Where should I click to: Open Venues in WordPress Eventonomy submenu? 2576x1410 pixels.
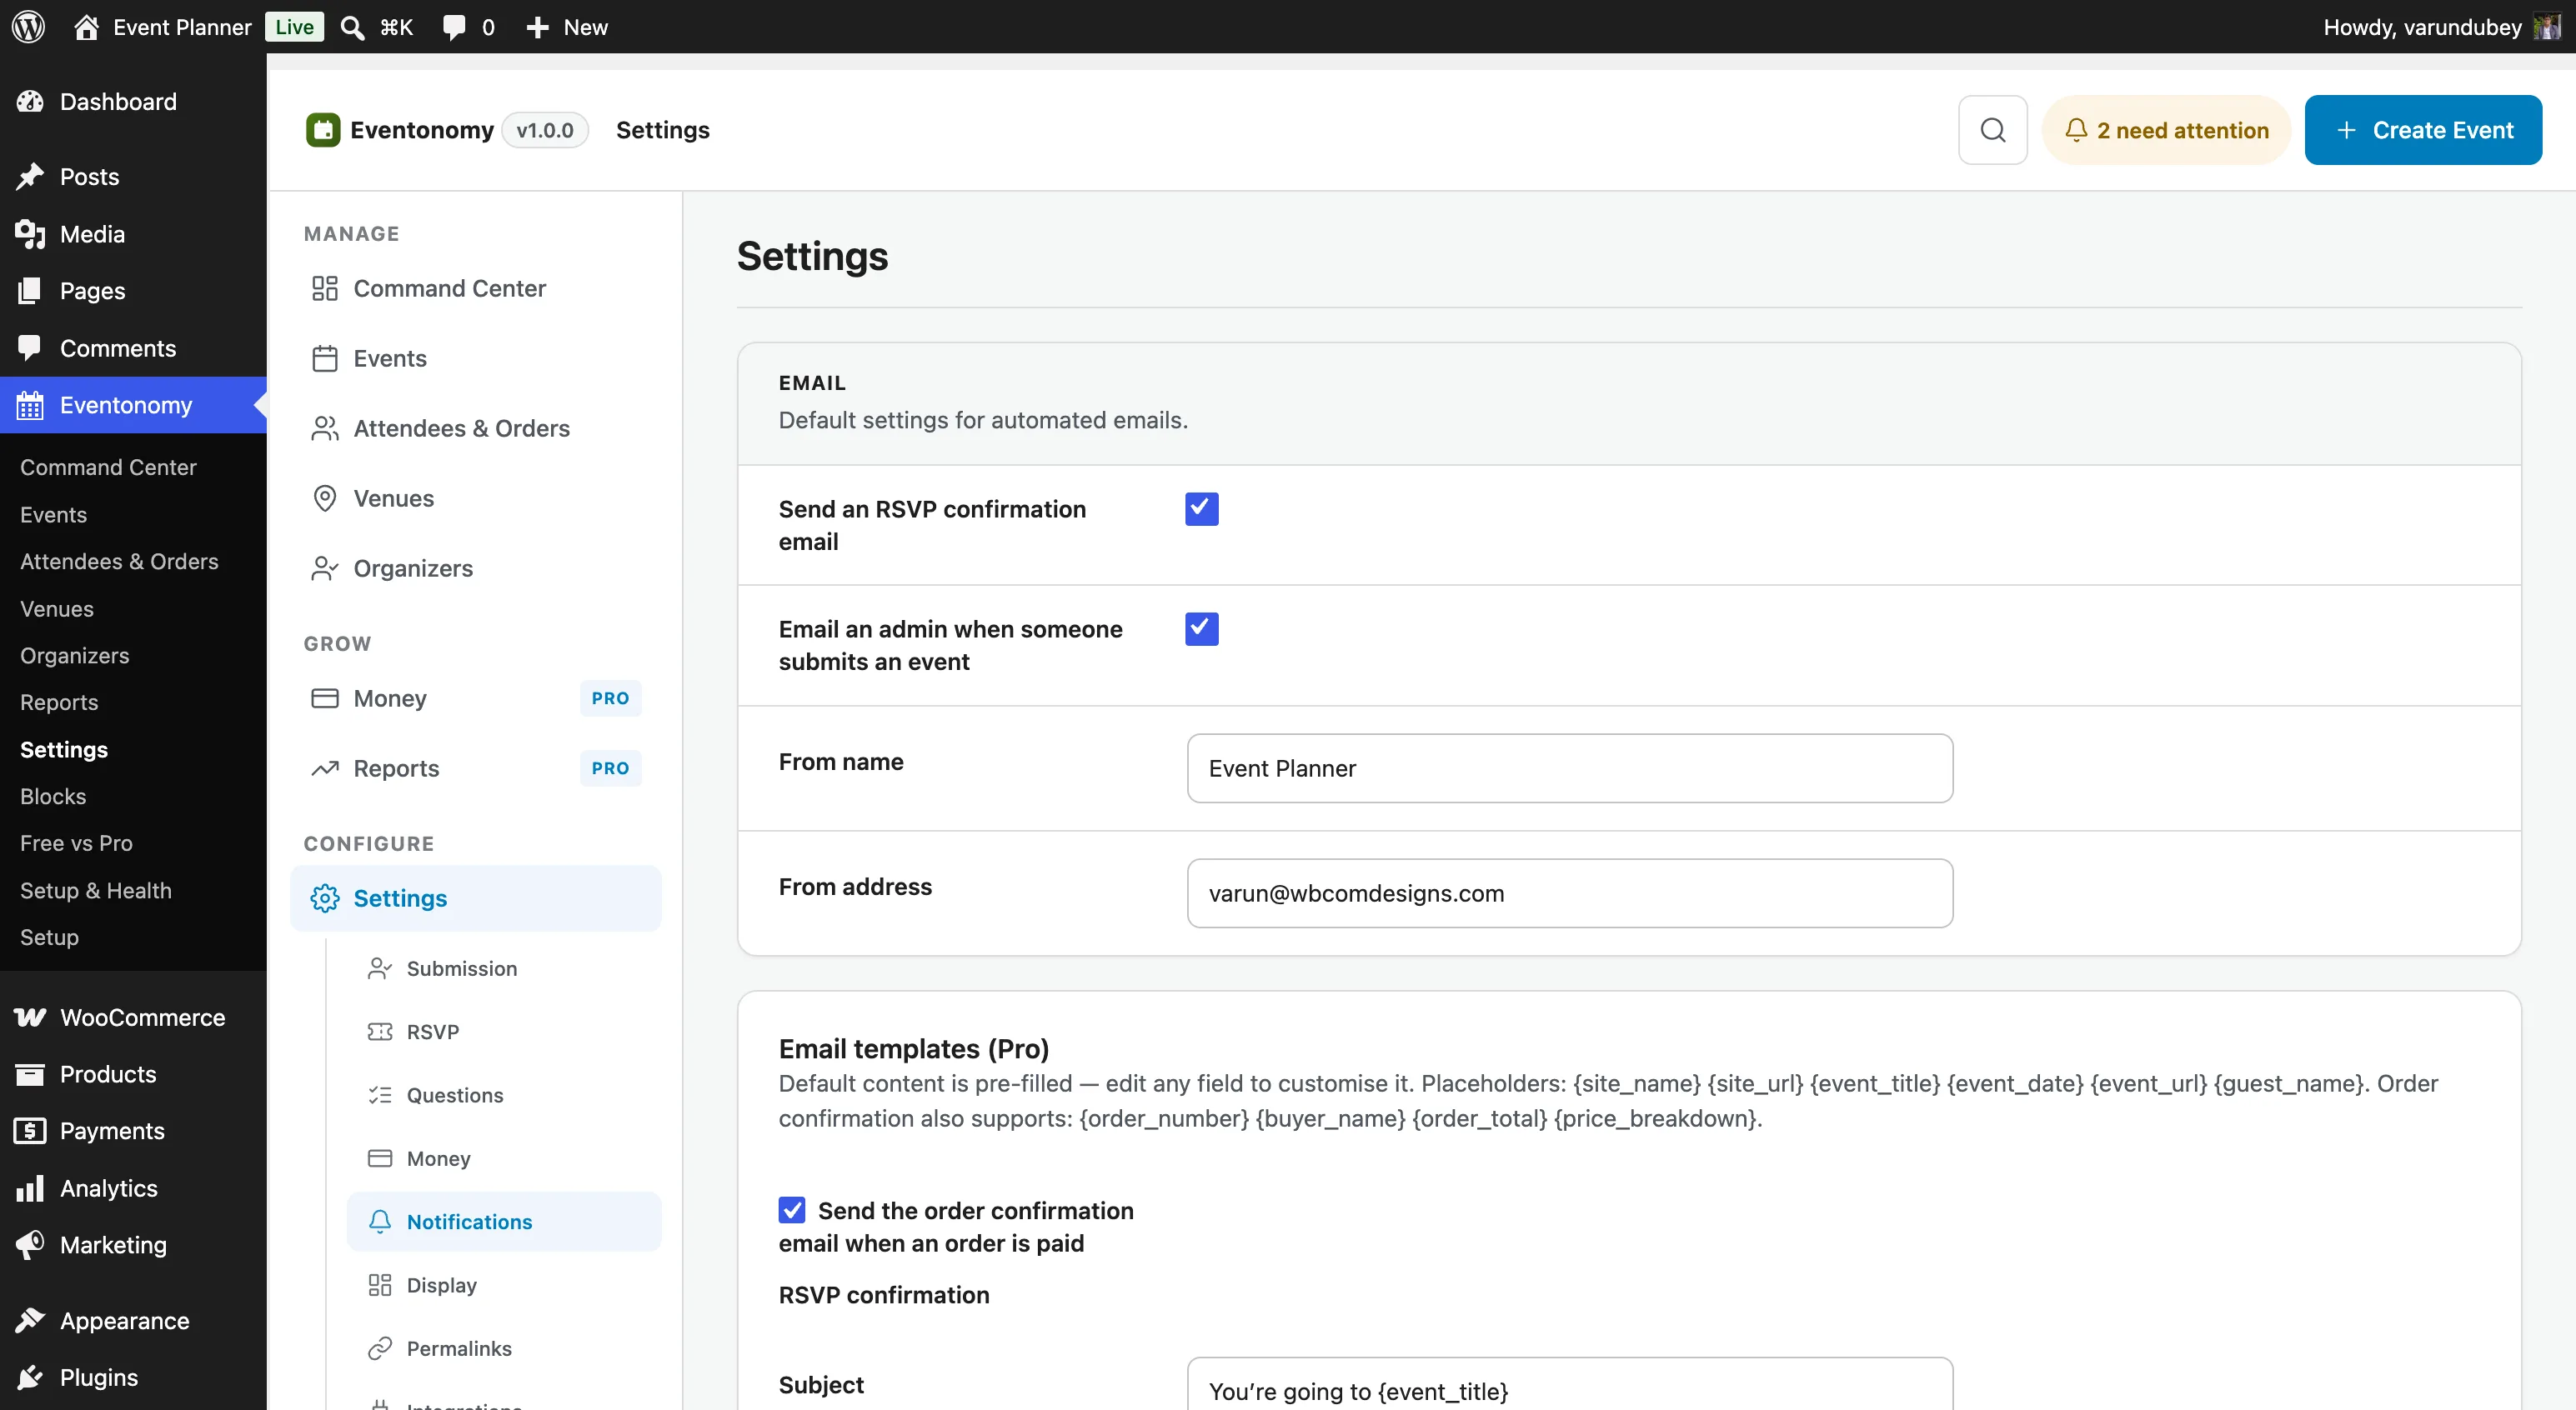[57, 608]
